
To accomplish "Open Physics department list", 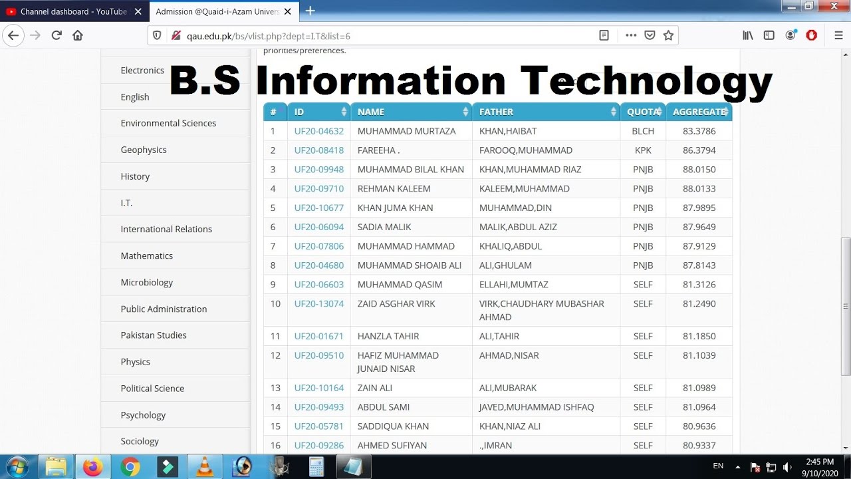I will coord(135,362).
